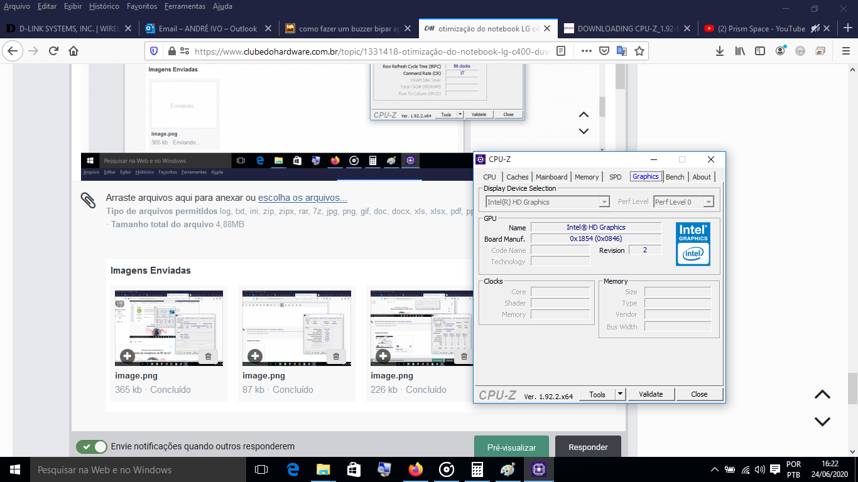This screenshot has width=858, height=482.
Task: Click the bottom Close button of the front CPU-Z window
Action: click(699, 394)
